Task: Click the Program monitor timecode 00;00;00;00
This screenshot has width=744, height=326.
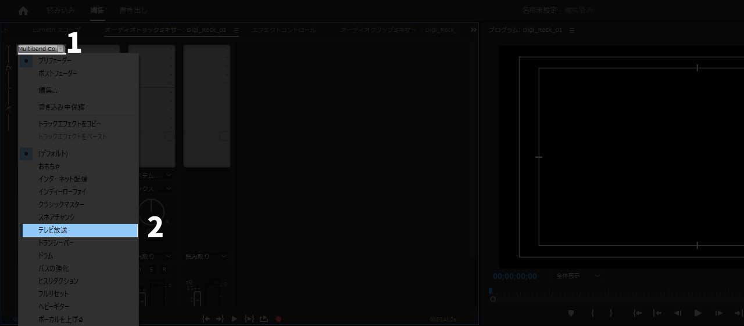Action: click(515, 276)
